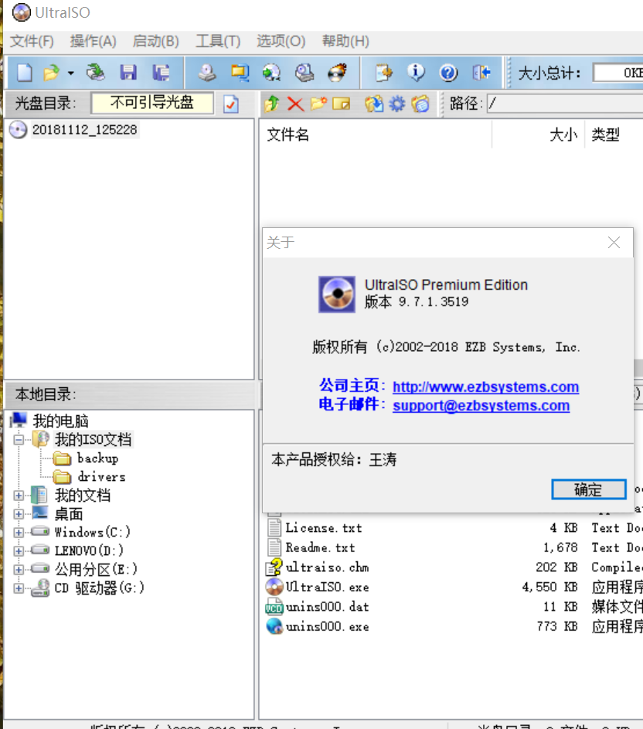Click the green Up folder arrow icon
The height and width of the screenshot is (729, 643).
tap(272, 104)
